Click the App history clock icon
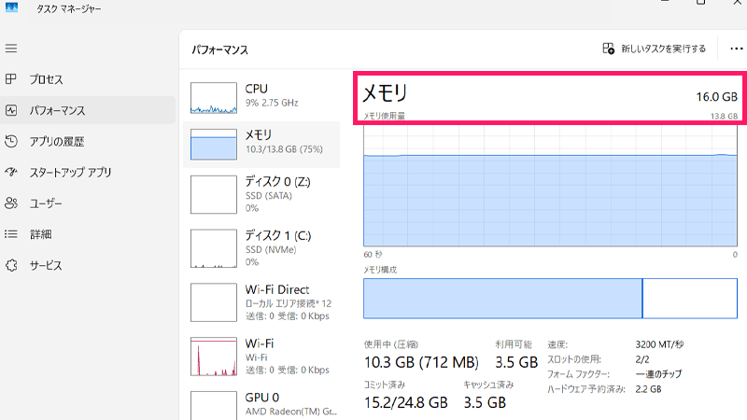747x420 pixels. click(11, 141)
